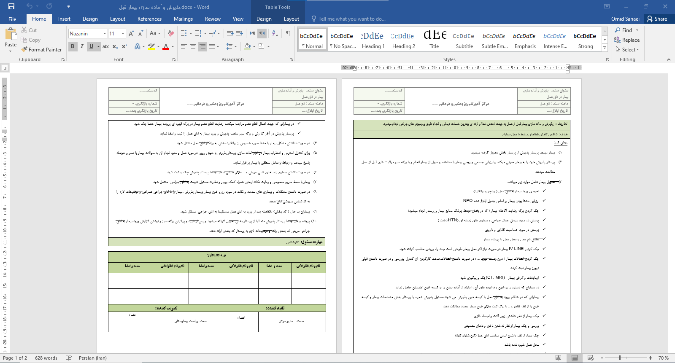Viewport: 675px width, 363px height.
Task: Increase font size with grow font icon
Action: 131,33
